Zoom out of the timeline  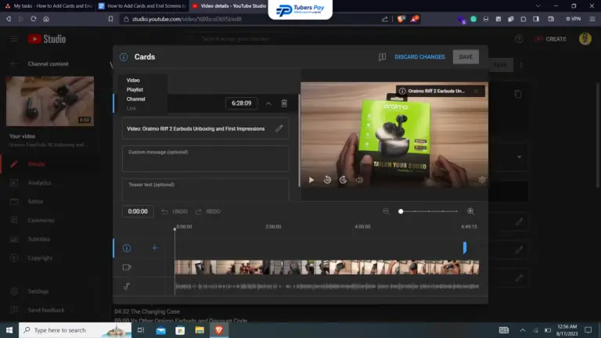click(386, 211)
